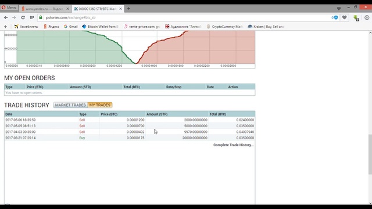Click the total 0.04007940 cell
This screenshot has height=209, width=372.
coord(245,132)
